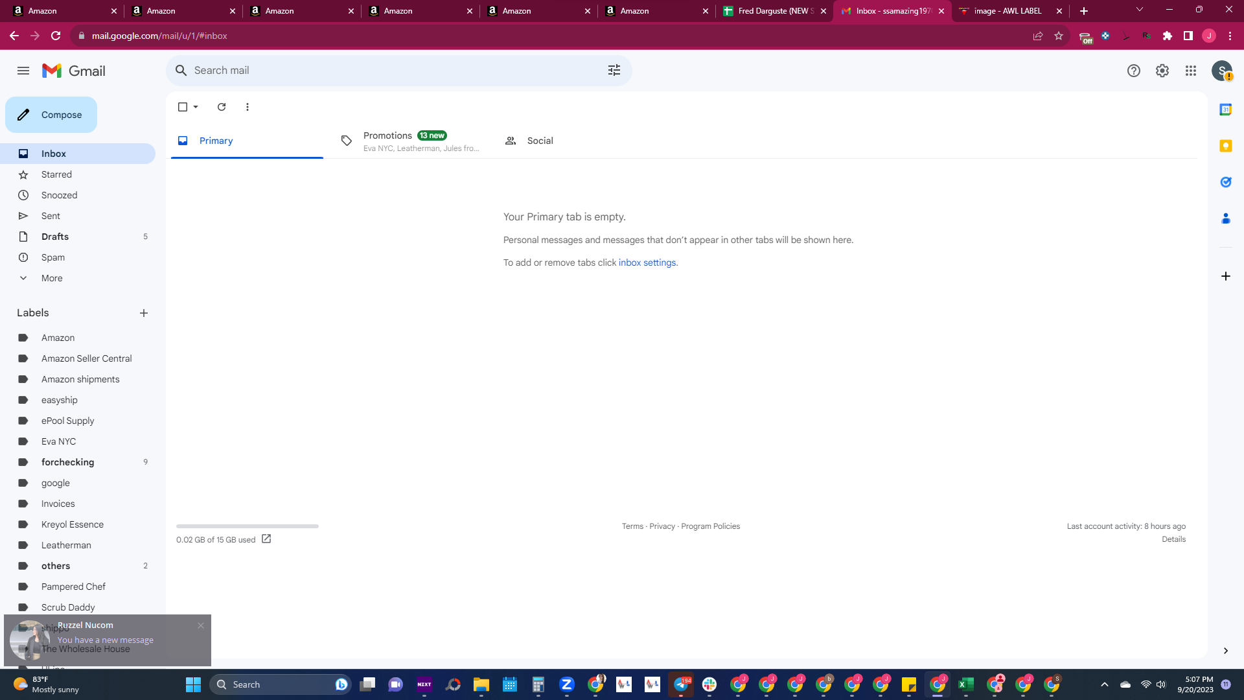The height and width of the screenshot is (700, 1244).
Task: Open the Ruzzel Nucom new message notification
Action: pos(108,640)
